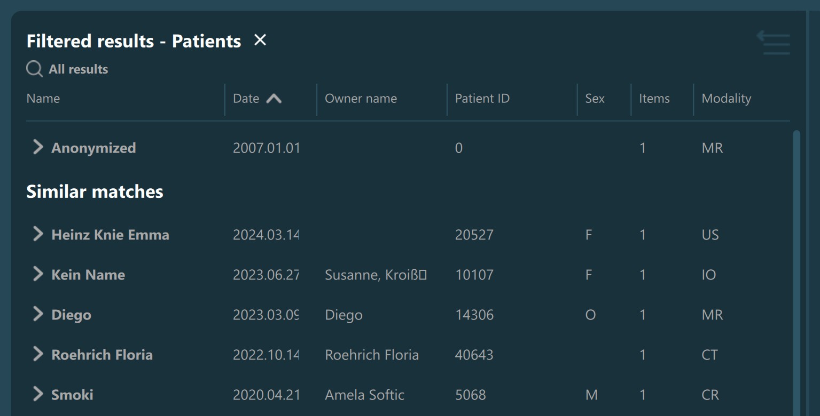Sort by the Patient ID column
Screen dimensions: 820x416
click(482, 99)
